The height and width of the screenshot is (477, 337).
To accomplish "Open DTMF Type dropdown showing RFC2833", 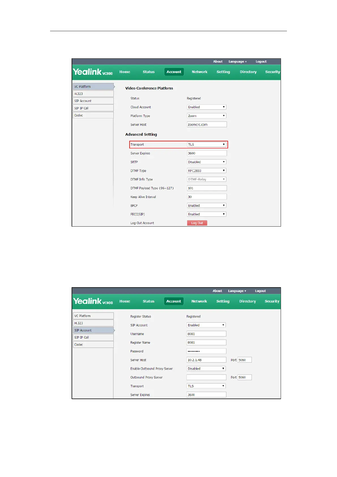I will coord(207,171).
